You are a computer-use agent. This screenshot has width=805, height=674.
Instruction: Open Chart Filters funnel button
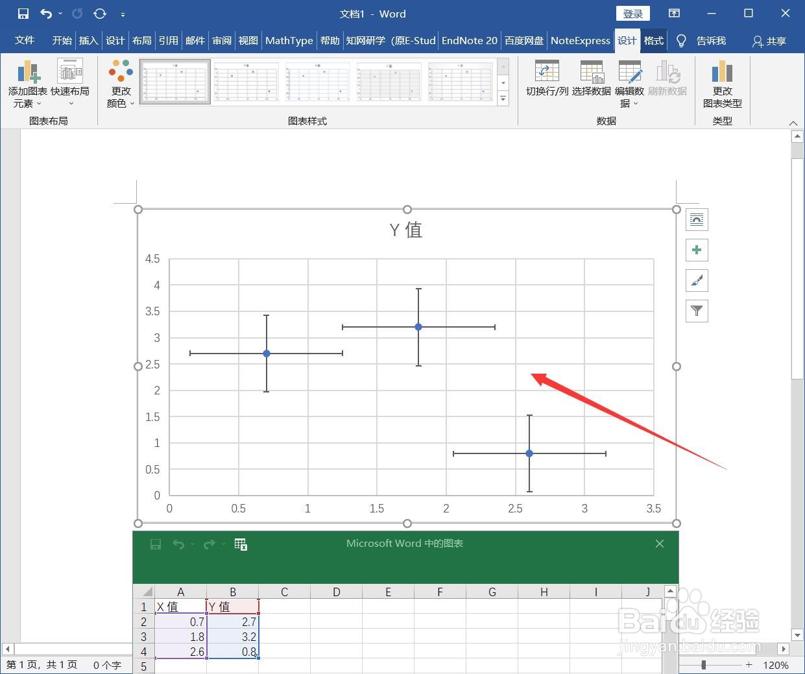(697, 311)
